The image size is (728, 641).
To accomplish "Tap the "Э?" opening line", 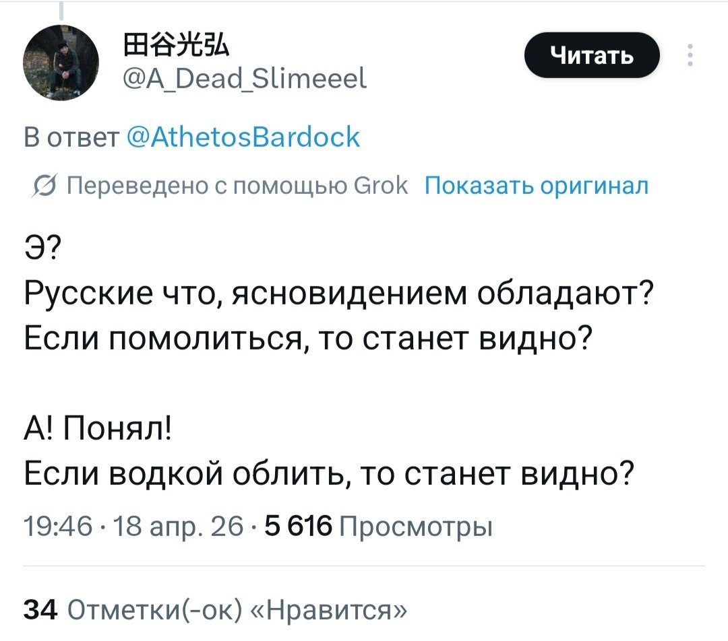I will click(42, 250).
